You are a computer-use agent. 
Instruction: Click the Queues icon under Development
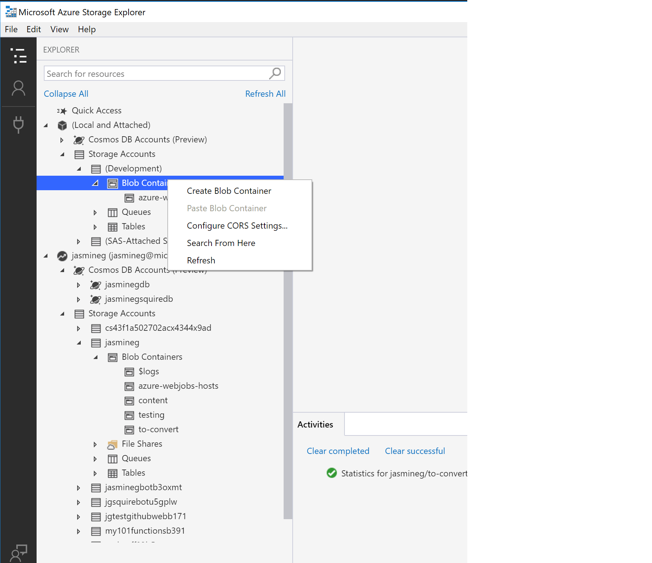(x=113, y=212)
